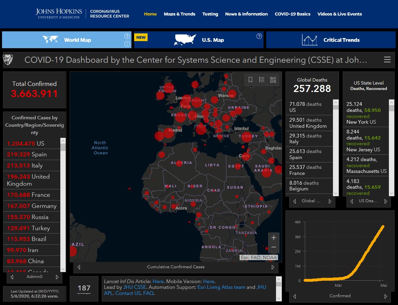Open the Lancet article 'Here' link
This screenshot has width=398, height=305.
click(x=158, y=281)
